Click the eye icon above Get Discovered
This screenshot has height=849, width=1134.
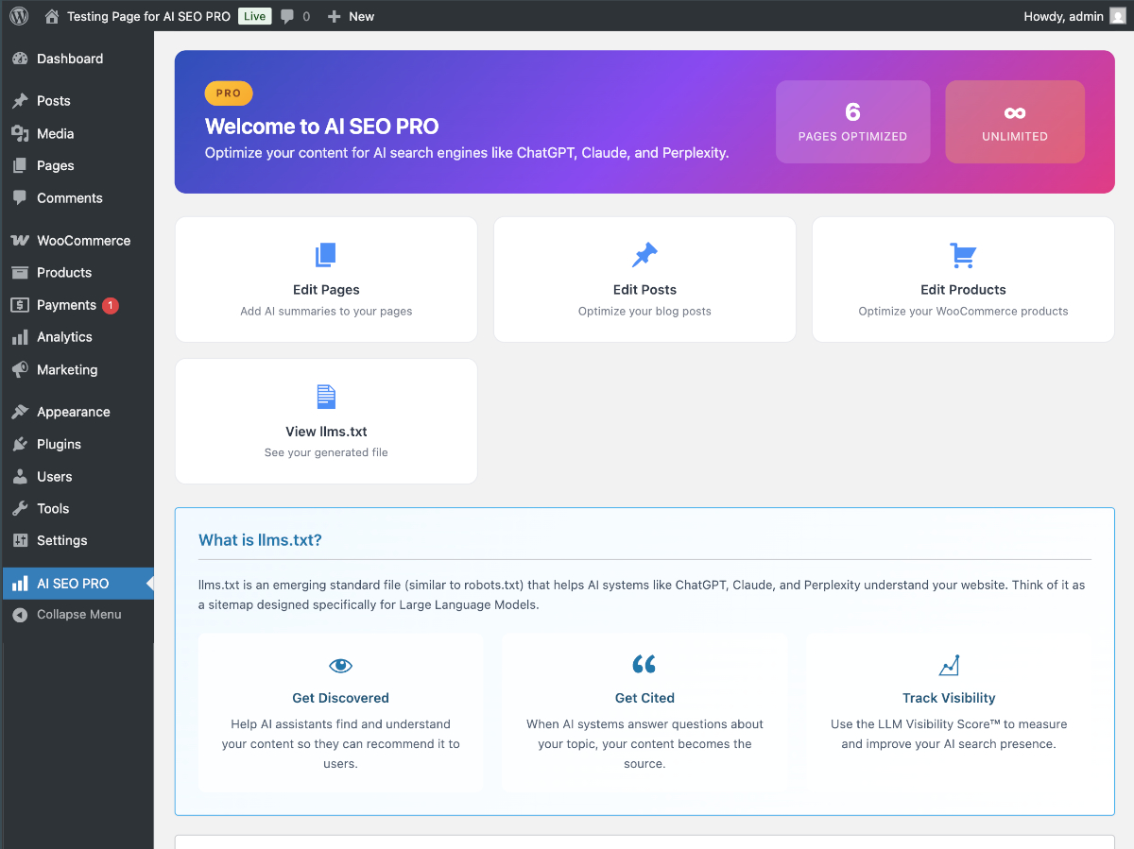tap(340, 666)
